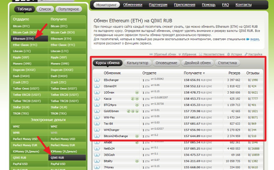Open Обменники in the top menu
274x170 pixels.
[x=132, y=5]
